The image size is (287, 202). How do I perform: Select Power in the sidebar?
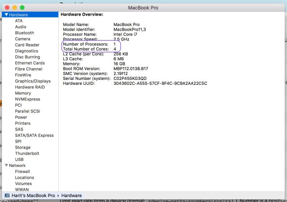21,117
